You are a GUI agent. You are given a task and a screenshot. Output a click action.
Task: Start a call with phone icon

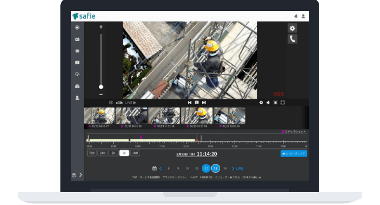(292, 39)
